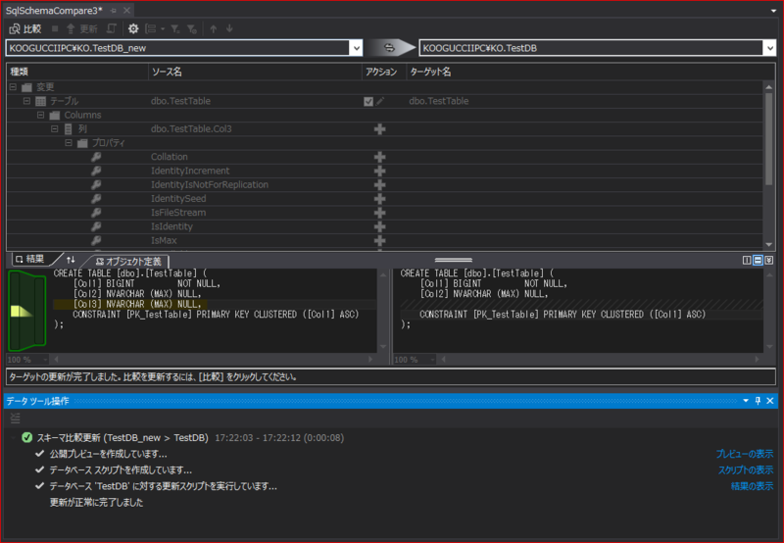Image resolution: width=784 pixels, height=543 pixels.
Task: Uncheck the dbo.TestTable action checkbox
Action: [368, 102]
